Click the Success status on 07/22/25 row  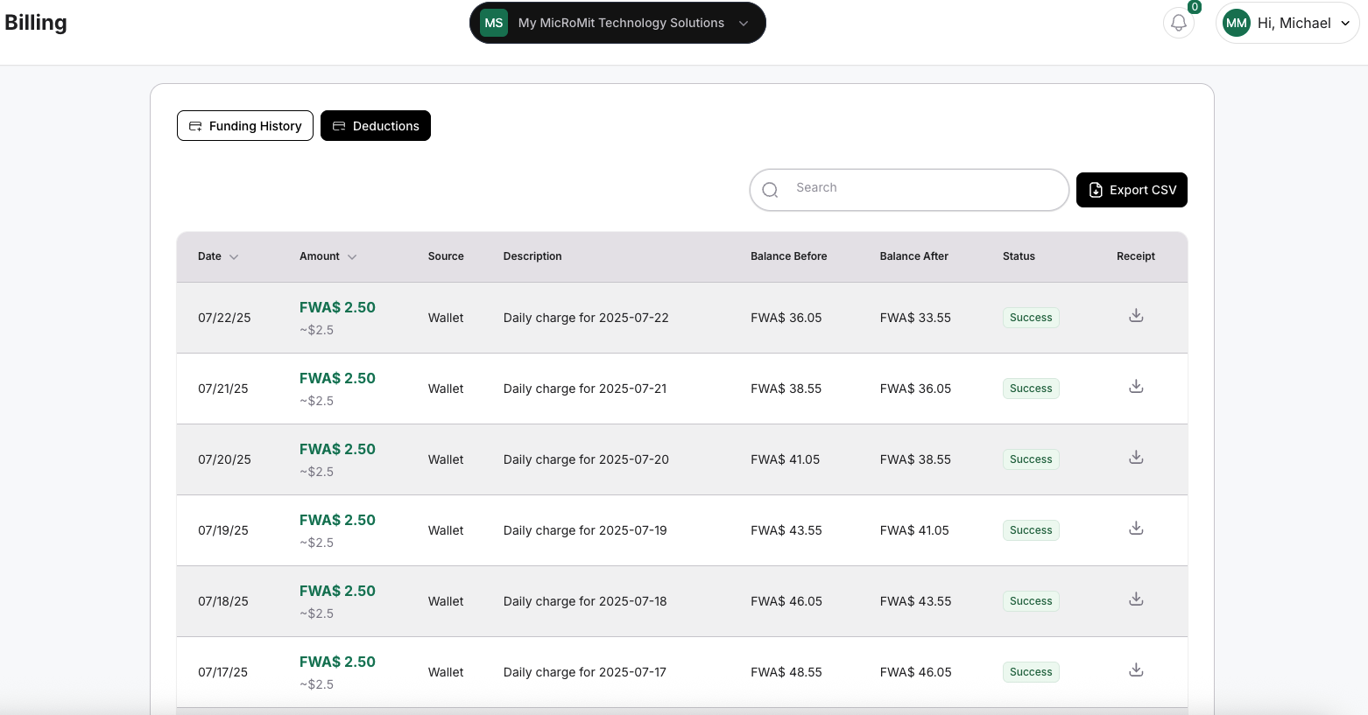pos(1031,318)
